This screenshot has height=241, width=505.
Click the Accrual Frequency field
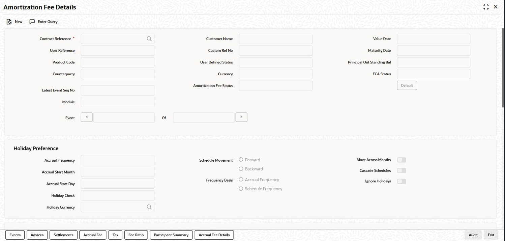coord(118,160)
